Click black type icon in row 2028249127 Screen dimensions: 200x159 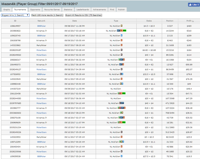121,69
